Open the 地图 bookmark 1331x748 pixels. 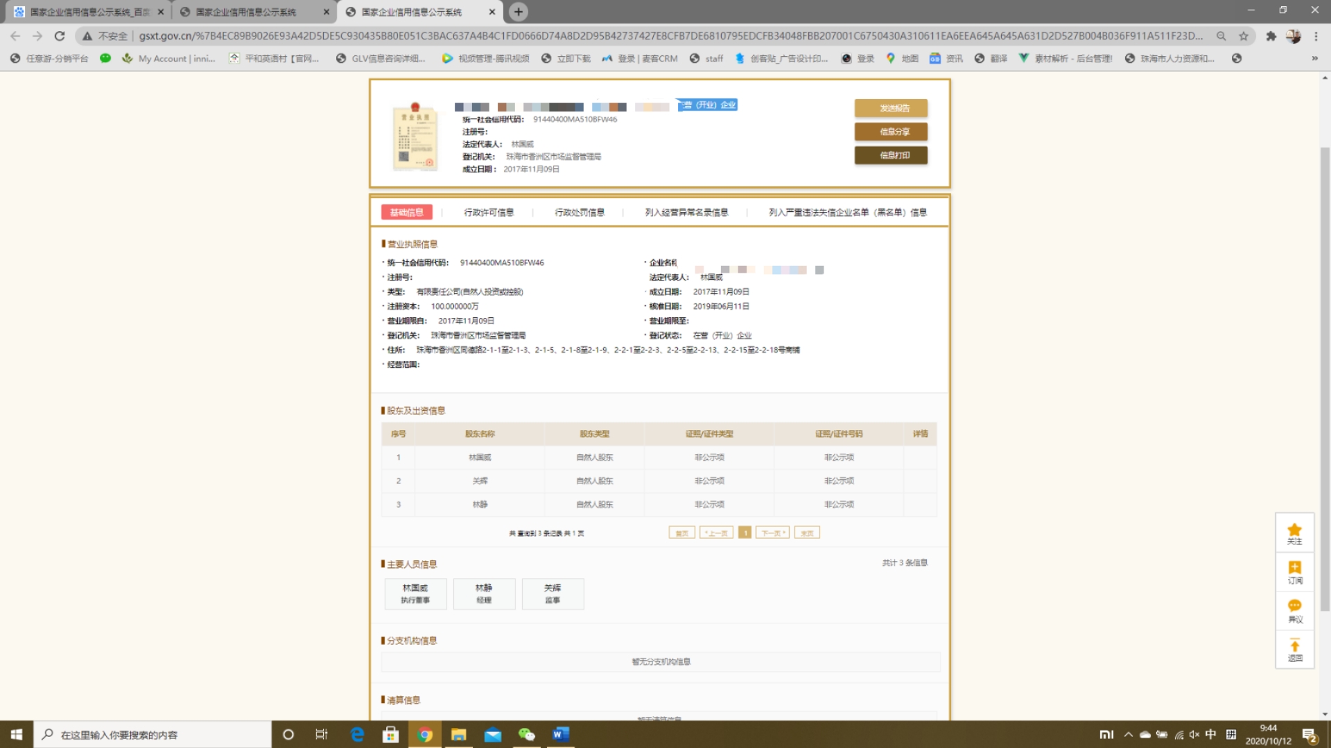902,59
